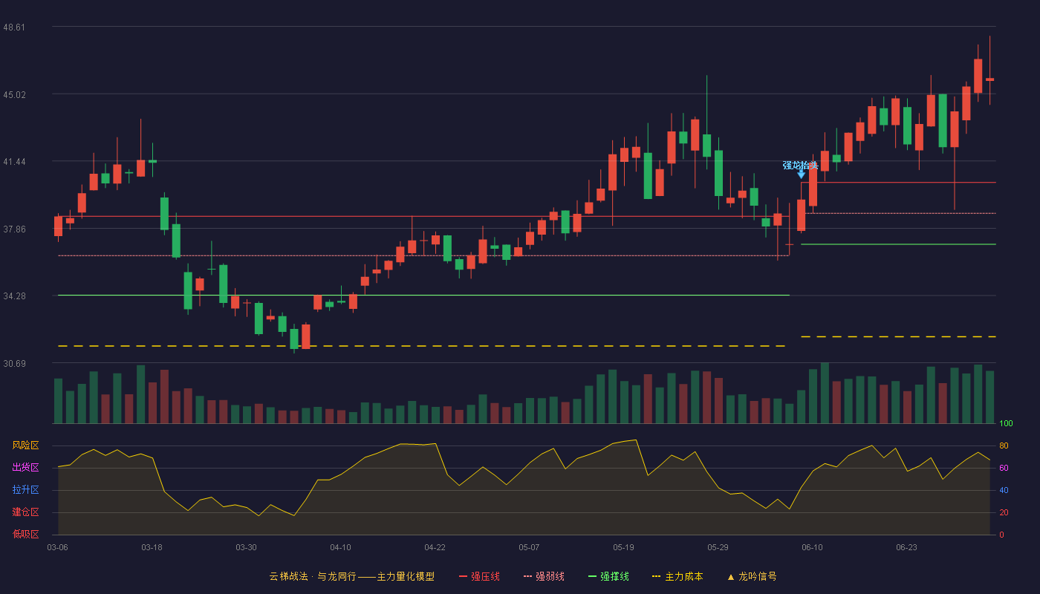Select the 强龙抬头 signal label
This screenshot has height=594, width=1040.
[800, 165]
